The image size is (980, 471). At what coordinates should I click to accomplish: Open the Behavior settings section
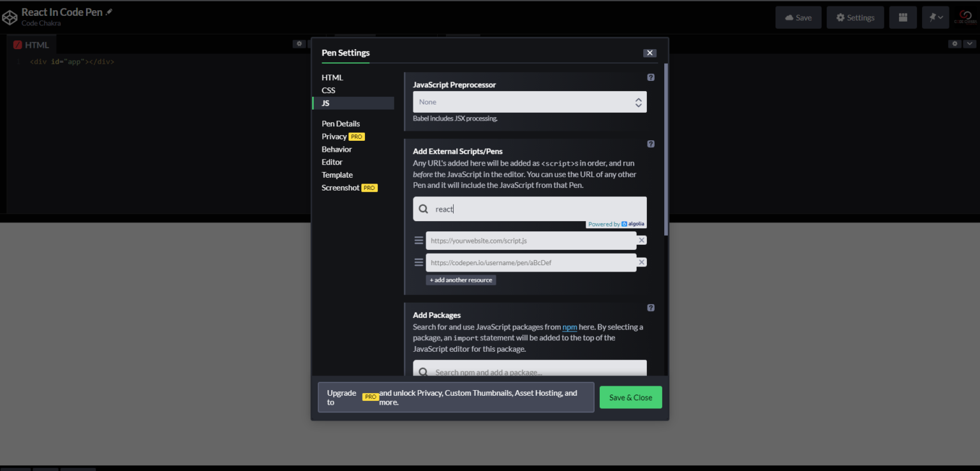coord(337,149)
